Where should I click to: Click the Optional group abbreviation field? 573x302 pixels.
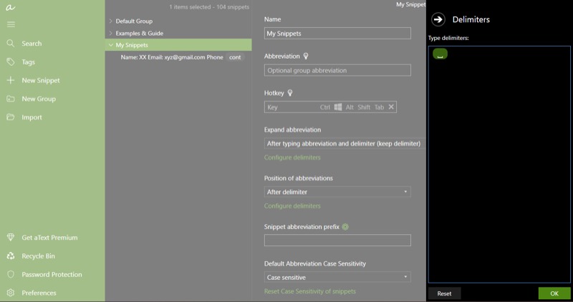pos(337,70)
